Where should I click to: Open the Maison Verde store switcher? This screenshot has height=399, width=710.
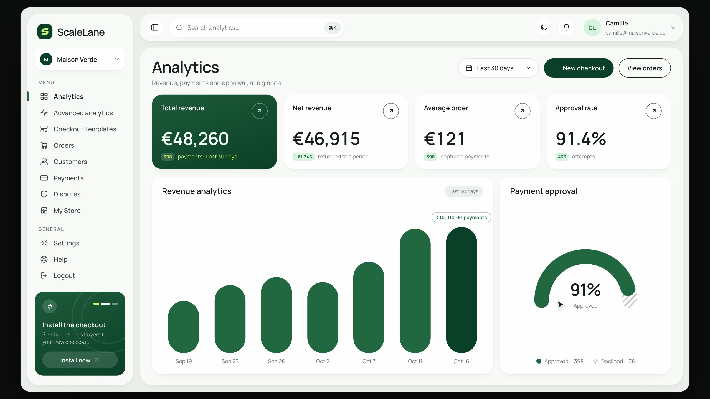[x=80, y=59]
